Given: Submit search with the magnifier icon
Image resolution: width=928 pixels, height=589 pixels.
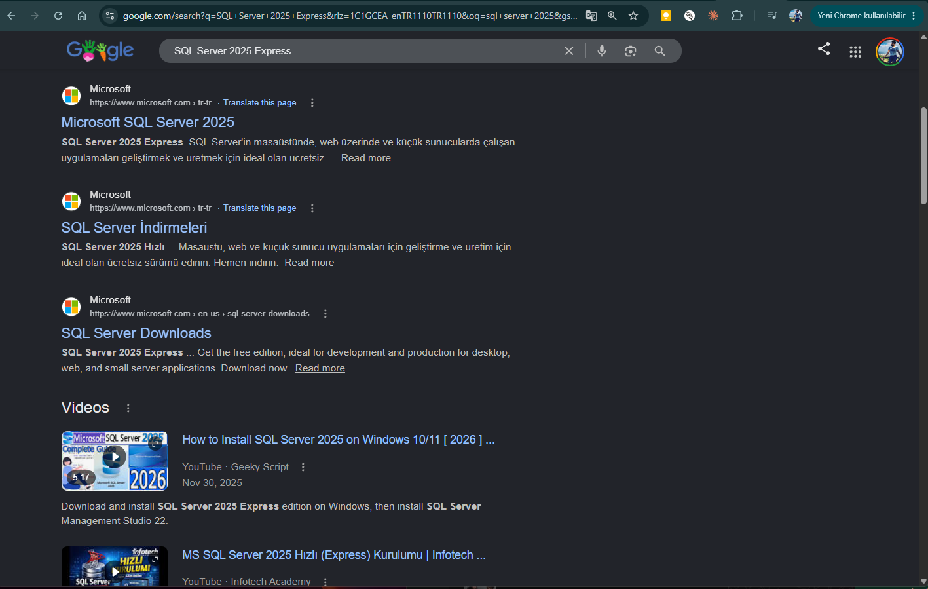Looking at the screenshot, I should click(x=659, y=51).
